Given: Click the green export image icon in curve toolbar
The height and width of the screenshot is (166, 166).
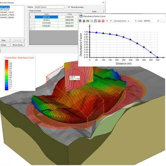Looking at the screenshot, I should [x=88, y=21].
